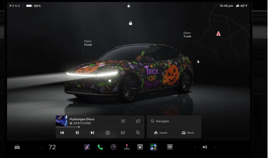The width and height of the screenshot is (279, 158).
Task: Tap the Hydrangea Disco album art
Action: click(x=61, y=121)
